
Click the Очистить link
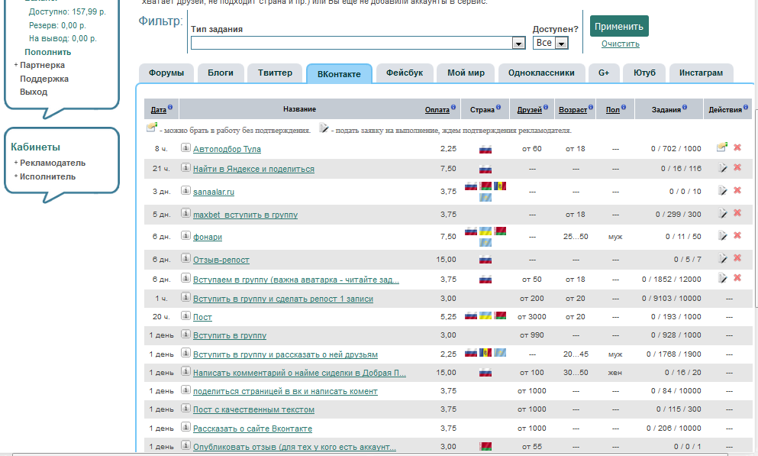pyautogui.click(x=621, y=44)
